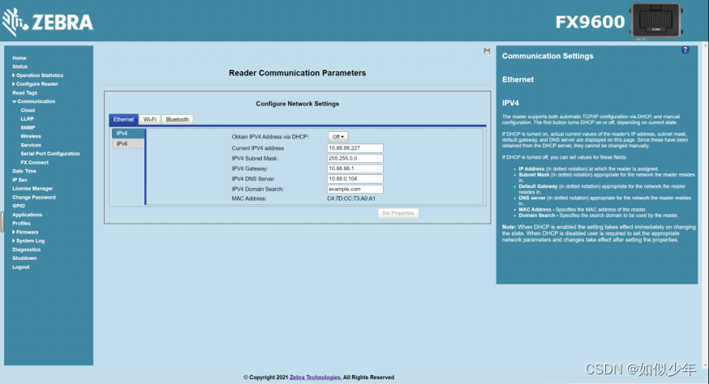The height and width of the screenshot is (384, 709).
Task: Open Read Tags page
Action: pyautogui.click(x=25, y=92)
